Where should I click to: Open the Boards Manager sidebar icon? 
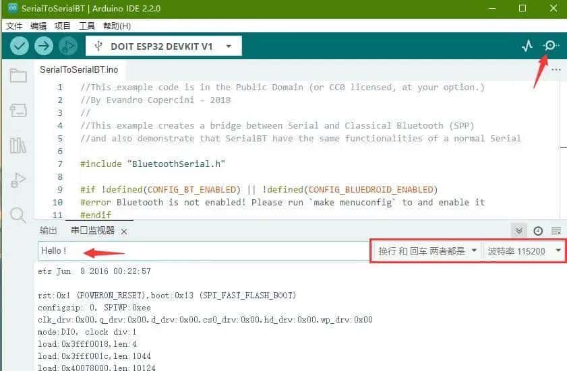pos(18,110)
